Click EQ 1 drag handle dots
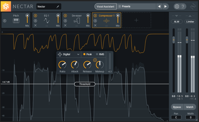Viewport: 199px width, 122px height. click(47, 26)
